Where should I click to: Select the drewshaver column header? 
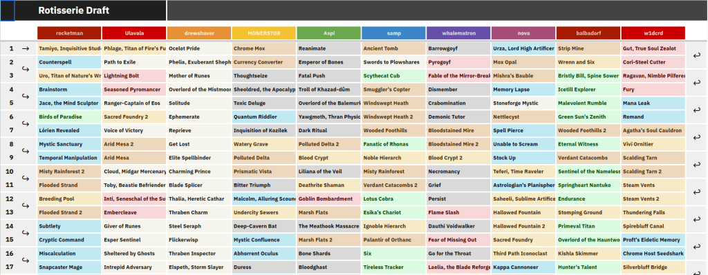(199, 33)
